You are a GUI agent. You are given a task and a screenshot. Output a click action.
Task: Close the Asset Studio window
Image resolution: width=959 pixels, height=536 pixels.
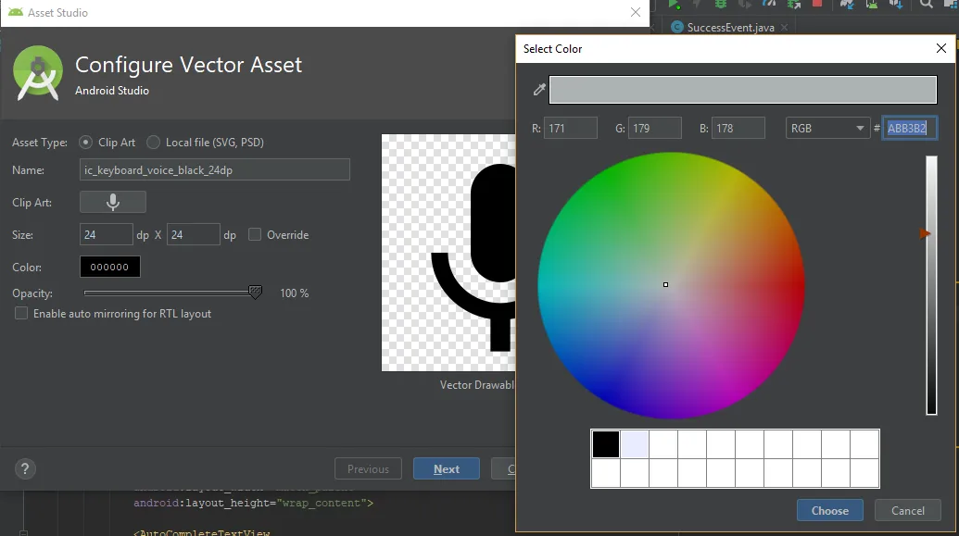tap(636, 12)
